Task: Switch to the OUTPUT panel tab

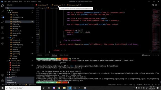Action: [x=47, y=55]
